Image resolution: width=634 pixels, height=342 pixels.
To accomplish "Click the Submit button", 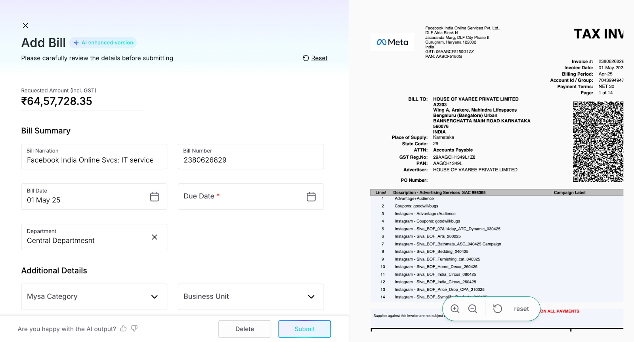I will pos(305,329).
